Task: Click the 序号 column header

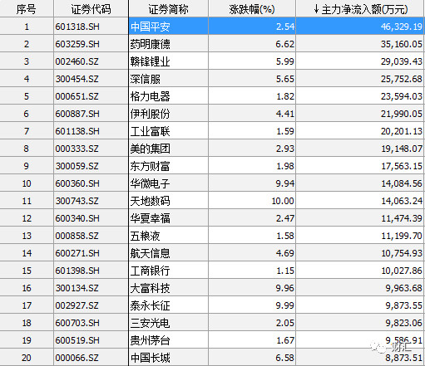Action: [x=27, y=9]
